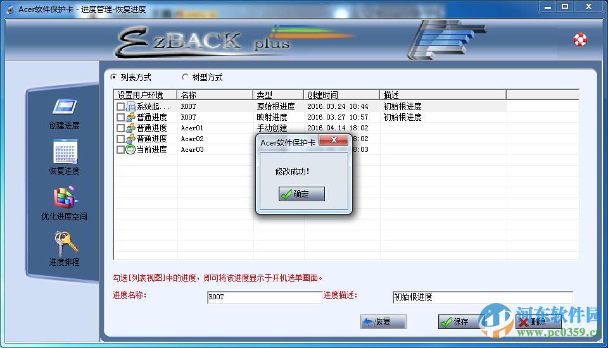The width and height of the screenshot is (608, 348).
Task: Click the 2016.03.24 18:44 timestamp
Action: coord(338,106)
